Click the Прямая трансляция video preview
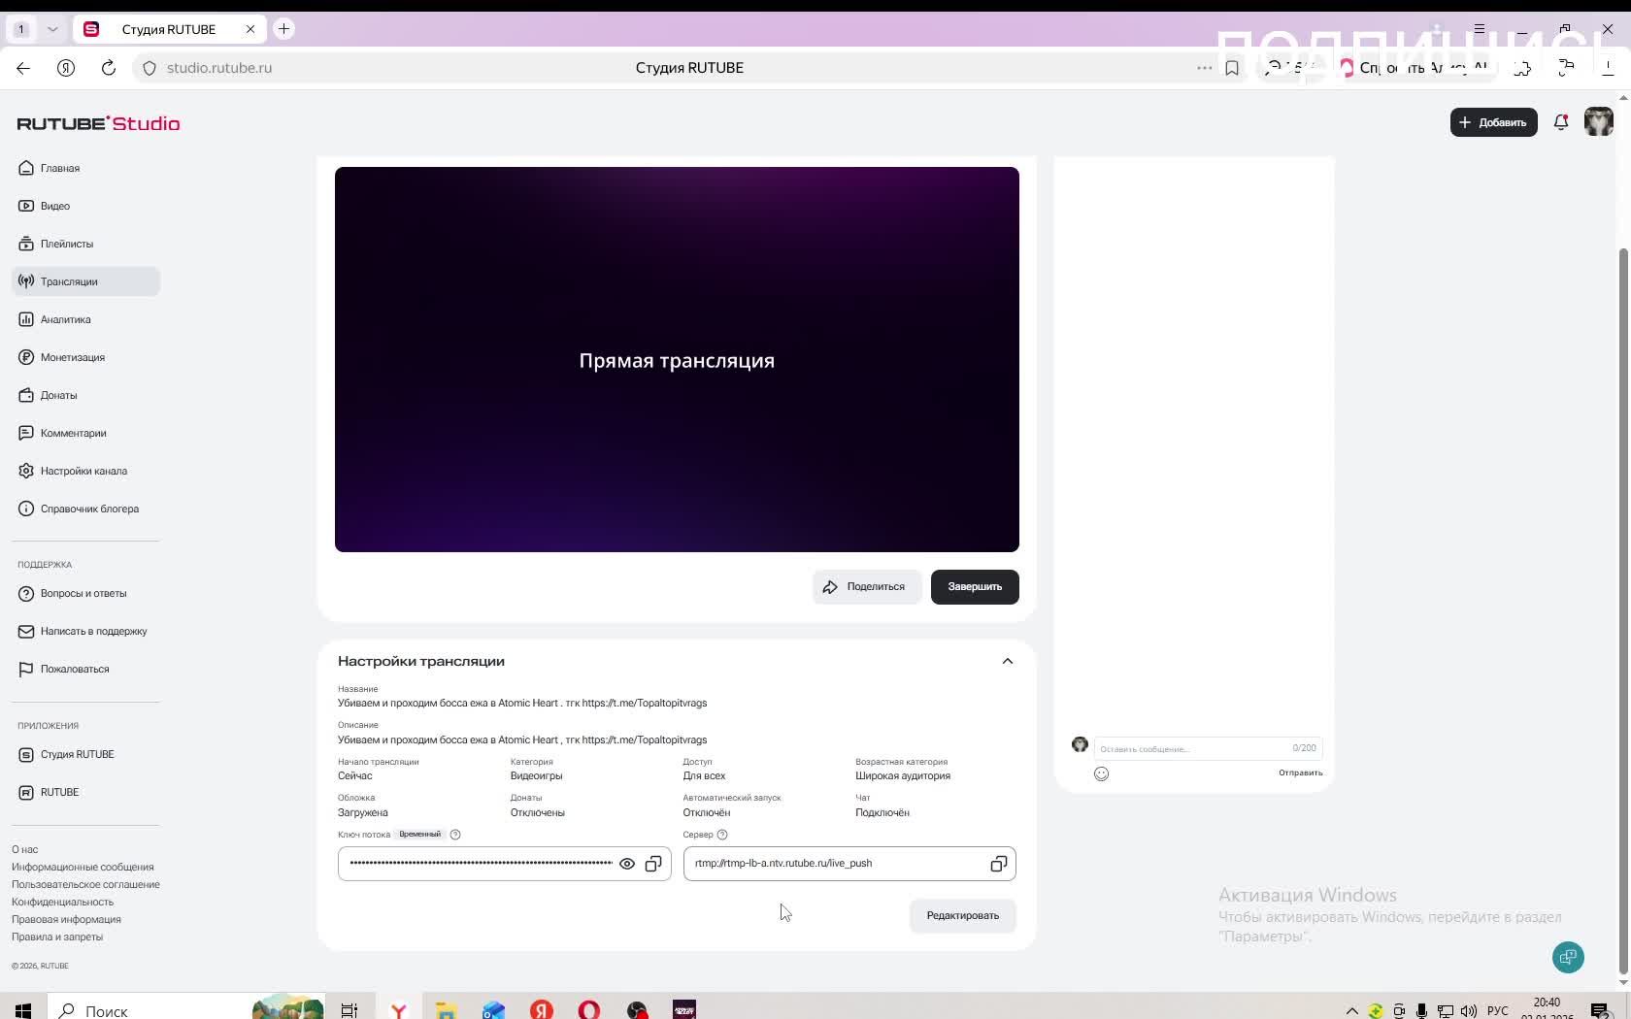Image resolution: width=1631 pixels, height=1019 pixels. [x=677, y=359]
